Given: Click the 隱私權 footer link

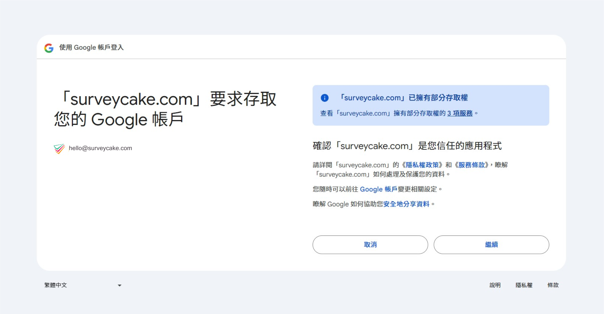Looking at the screenshot, I should click(x=524, y=285).
